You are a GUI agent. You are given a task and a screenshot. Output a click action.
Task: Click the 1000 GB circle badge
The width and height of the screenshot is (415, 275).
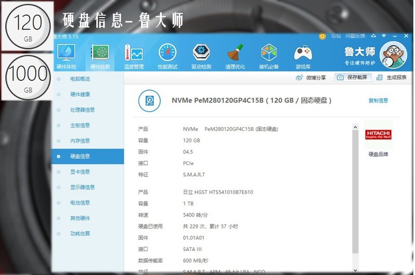coord(28,77)
